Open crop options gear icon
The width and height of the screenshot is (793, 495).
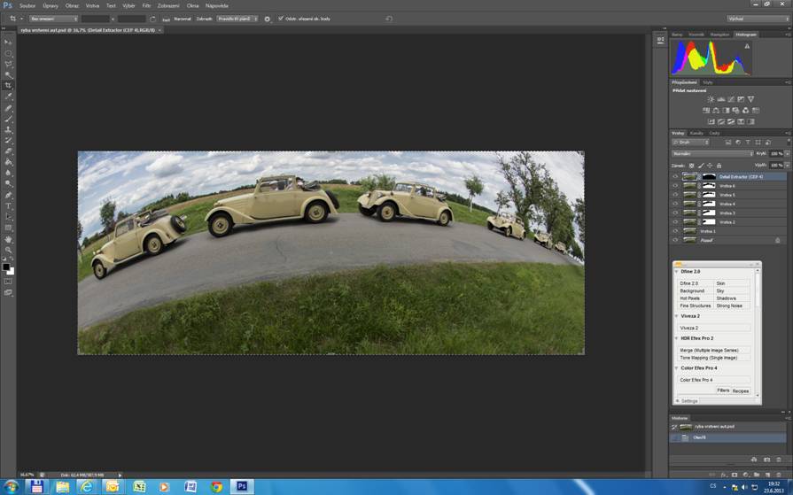click(x=267, y=19)
